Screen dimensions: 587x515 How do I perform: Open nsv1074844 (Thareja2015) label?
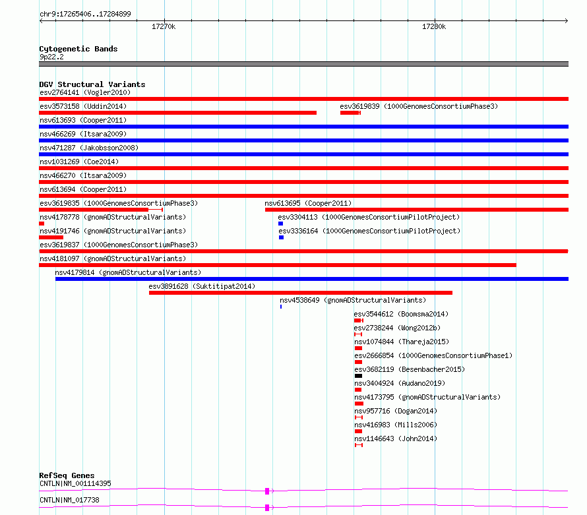[402, 342]
